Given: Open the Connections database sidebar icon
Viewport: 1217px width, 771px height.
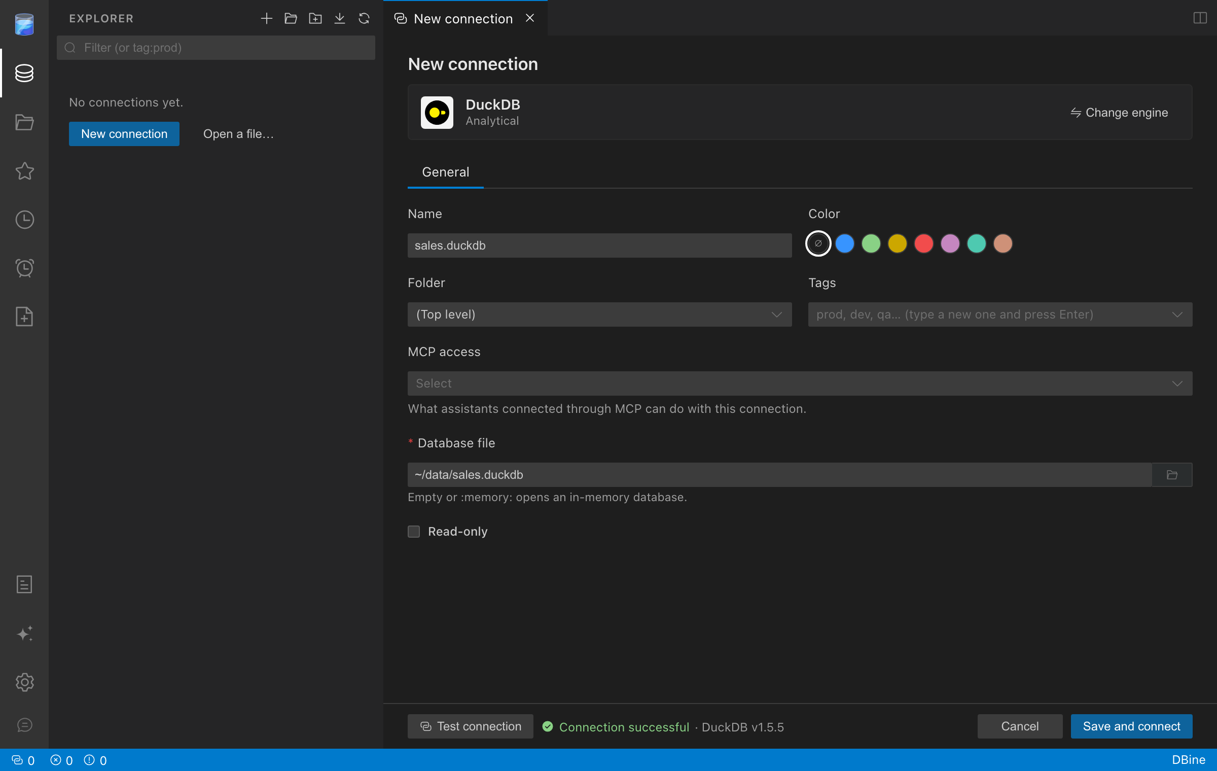Looking at the screenshot, I should point(24,73).
